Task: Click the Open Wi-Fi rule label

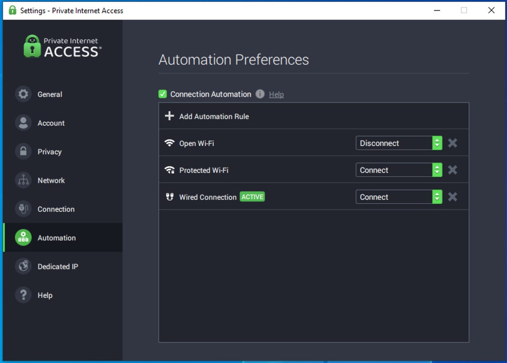Action: pyautogui.click(x=196, y=143)
